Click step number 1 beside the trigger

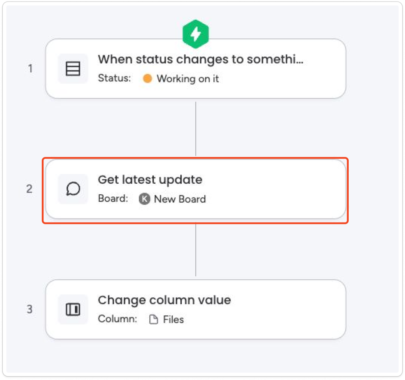30,68
